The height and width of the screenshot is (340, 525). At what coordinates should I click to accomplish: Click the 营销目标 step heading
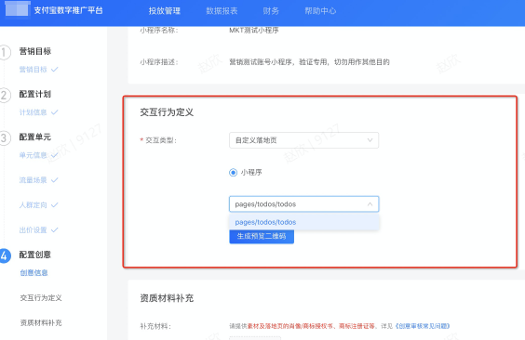pyautogui.click(x=35, y=51)
